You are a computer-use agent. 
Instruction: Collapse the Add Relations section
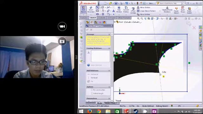109,71
